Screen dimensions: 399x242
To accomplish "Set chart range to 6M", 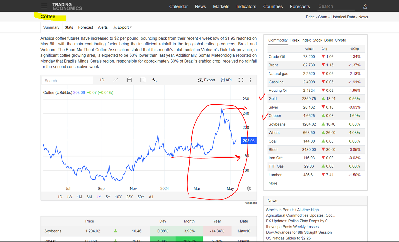I will point(89,197).
